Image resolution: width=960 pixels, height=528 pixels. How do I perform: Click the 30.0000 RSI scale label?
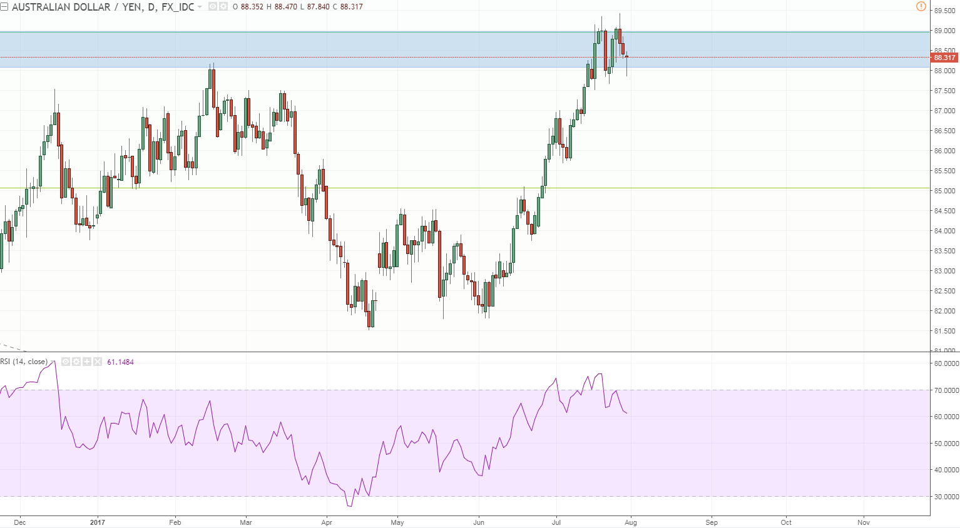[946, 497]
